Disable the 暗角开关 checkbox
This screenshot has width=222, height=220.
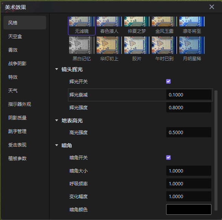168,157
